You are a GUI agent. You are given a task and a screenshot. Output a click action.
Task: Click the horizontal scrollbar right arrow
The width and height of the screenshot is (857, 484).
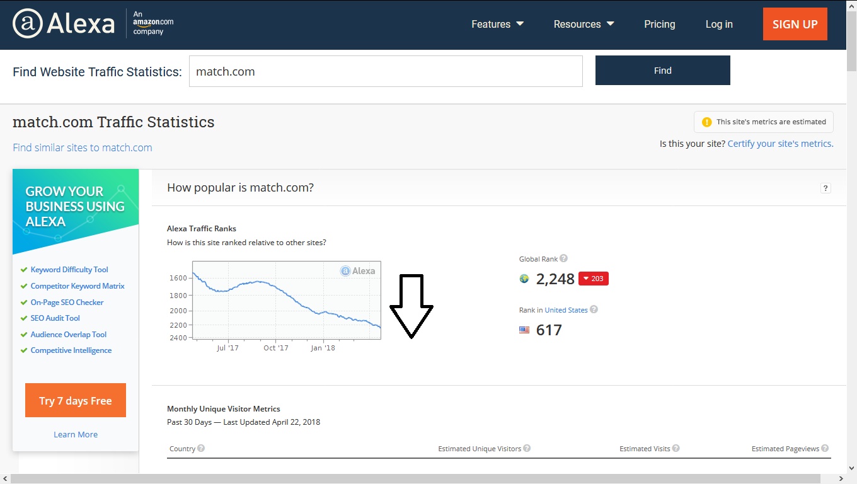(x=841, y=479)
